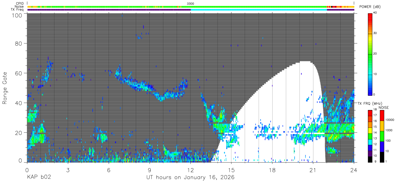This screenshot has width=398, height=184.
Task: Click the 'Noise' row label at top
Action: click(x=19, y=6)
